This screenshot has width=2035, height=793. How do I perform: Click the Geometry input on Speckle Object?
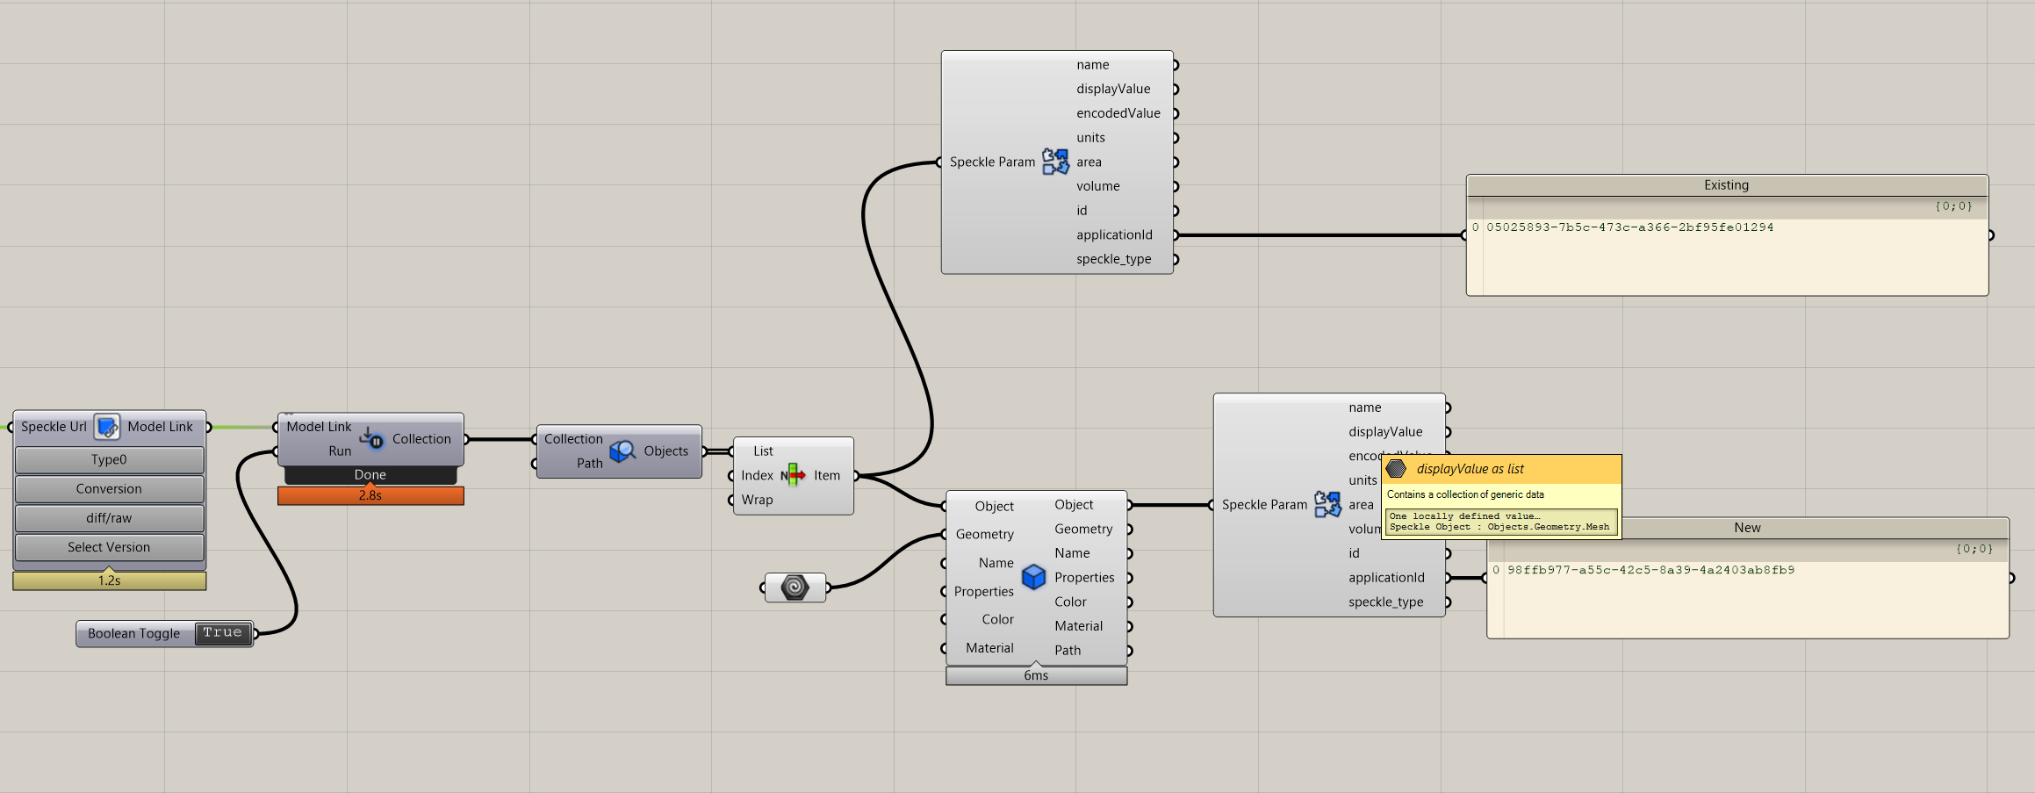click(984, 534)
